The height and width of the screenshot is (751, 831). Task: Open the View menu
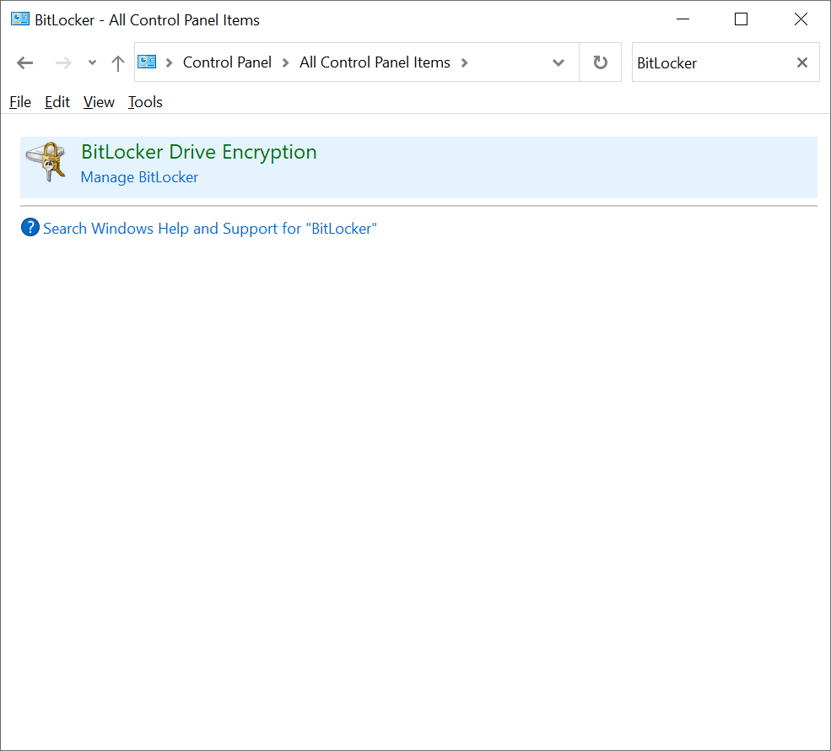pos(99,102)
